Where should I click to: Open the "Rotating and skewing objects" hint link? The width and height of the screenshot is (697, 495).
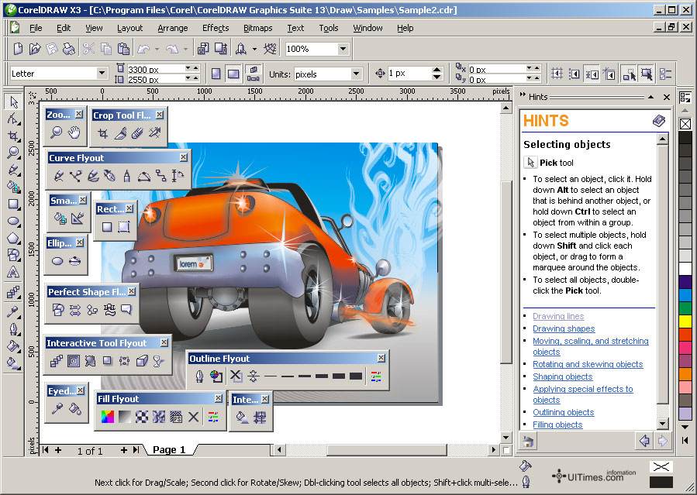(588, 364)
